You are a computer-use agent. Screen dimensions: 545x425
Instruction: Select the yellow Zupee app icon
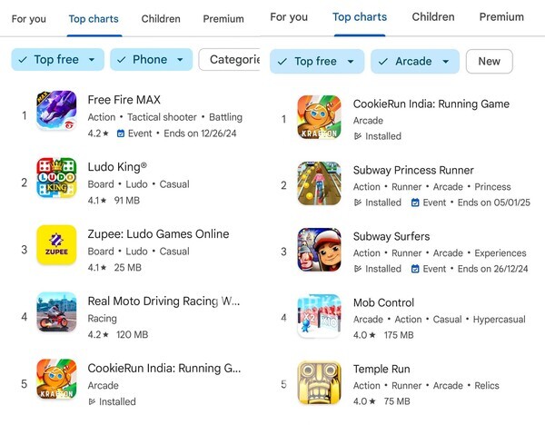56,249
